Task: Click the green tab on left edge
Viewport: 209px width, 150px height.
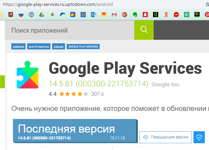Action: coord(2,82)
